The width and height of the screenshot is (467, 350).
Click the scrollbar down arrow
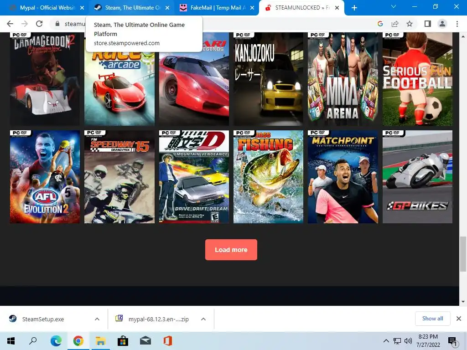click(463, 302)
